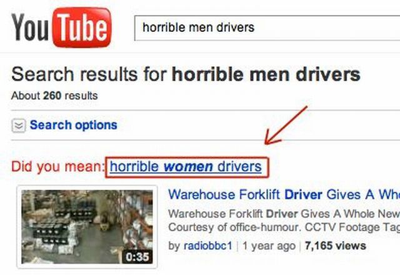Click the Did you mean label

[x=57, y=167]
